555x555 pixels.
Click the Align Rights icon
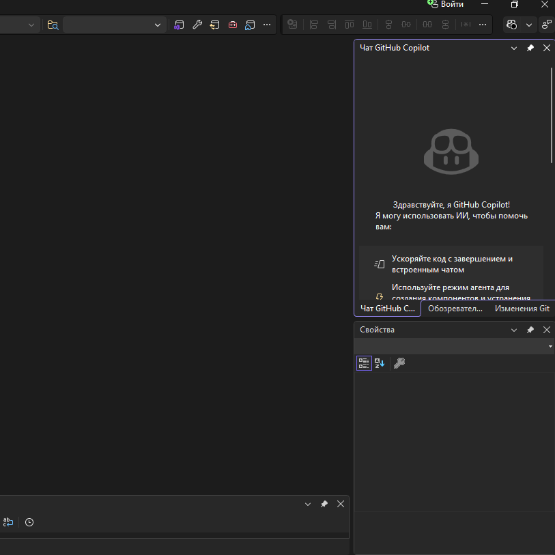click(x=332, y=25)
